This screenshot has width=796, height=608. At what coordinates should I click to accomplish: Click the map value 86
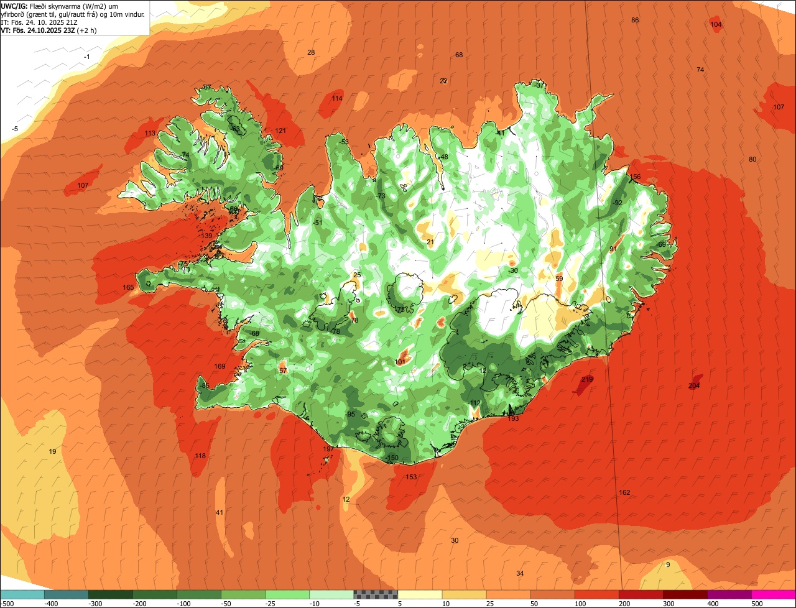(x=635, y=20)
